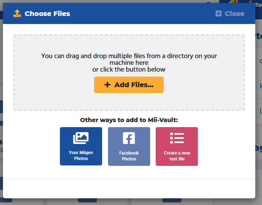
Task: Click the notification badge icon behind dialog
Action: tap(234, 3)
